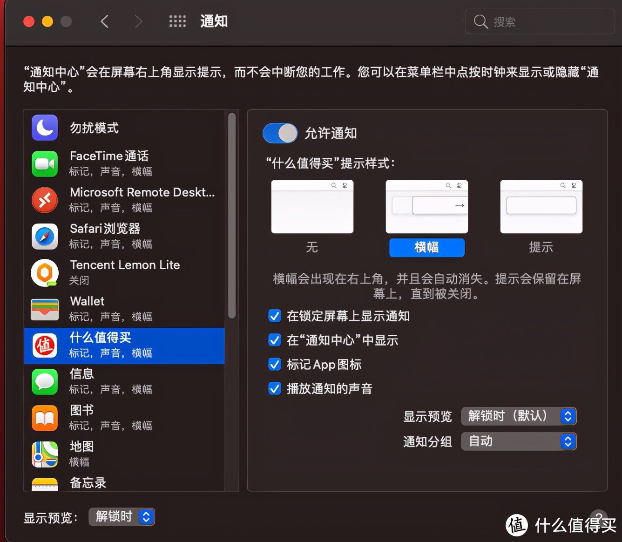Toggle the 允许通知 switch

(280, 133)
